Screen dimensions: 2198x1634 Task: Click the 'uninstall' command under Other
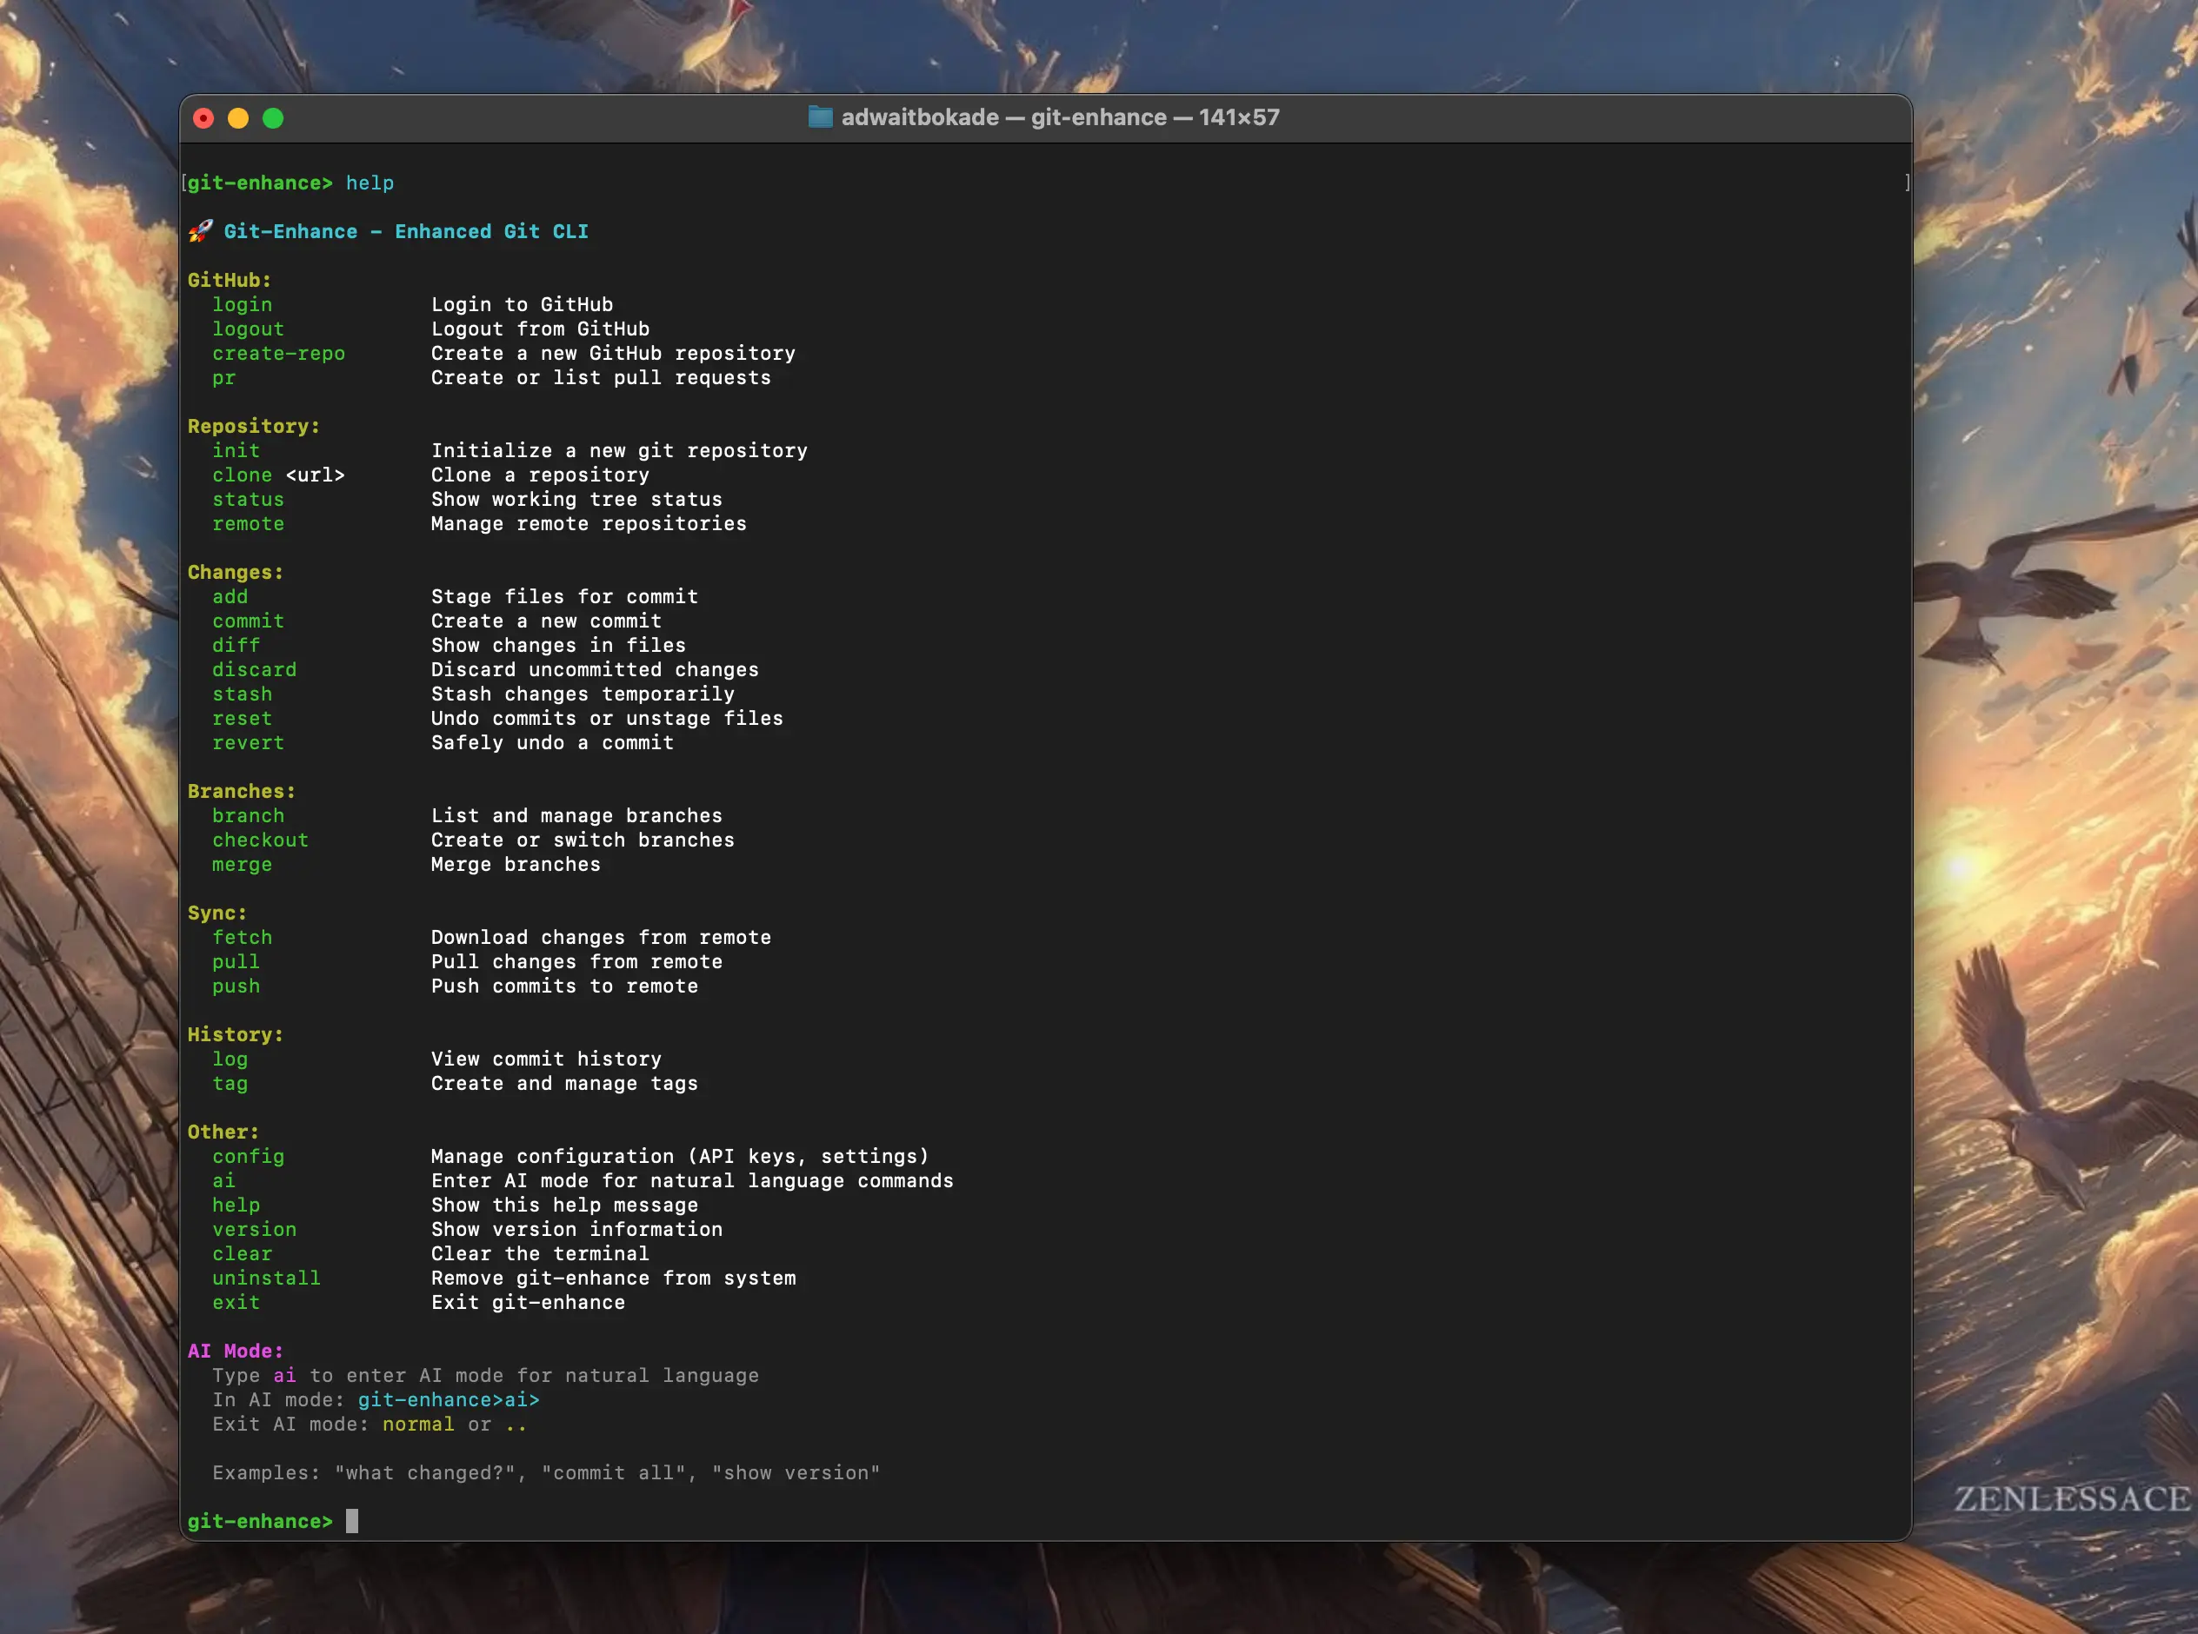266,1278
